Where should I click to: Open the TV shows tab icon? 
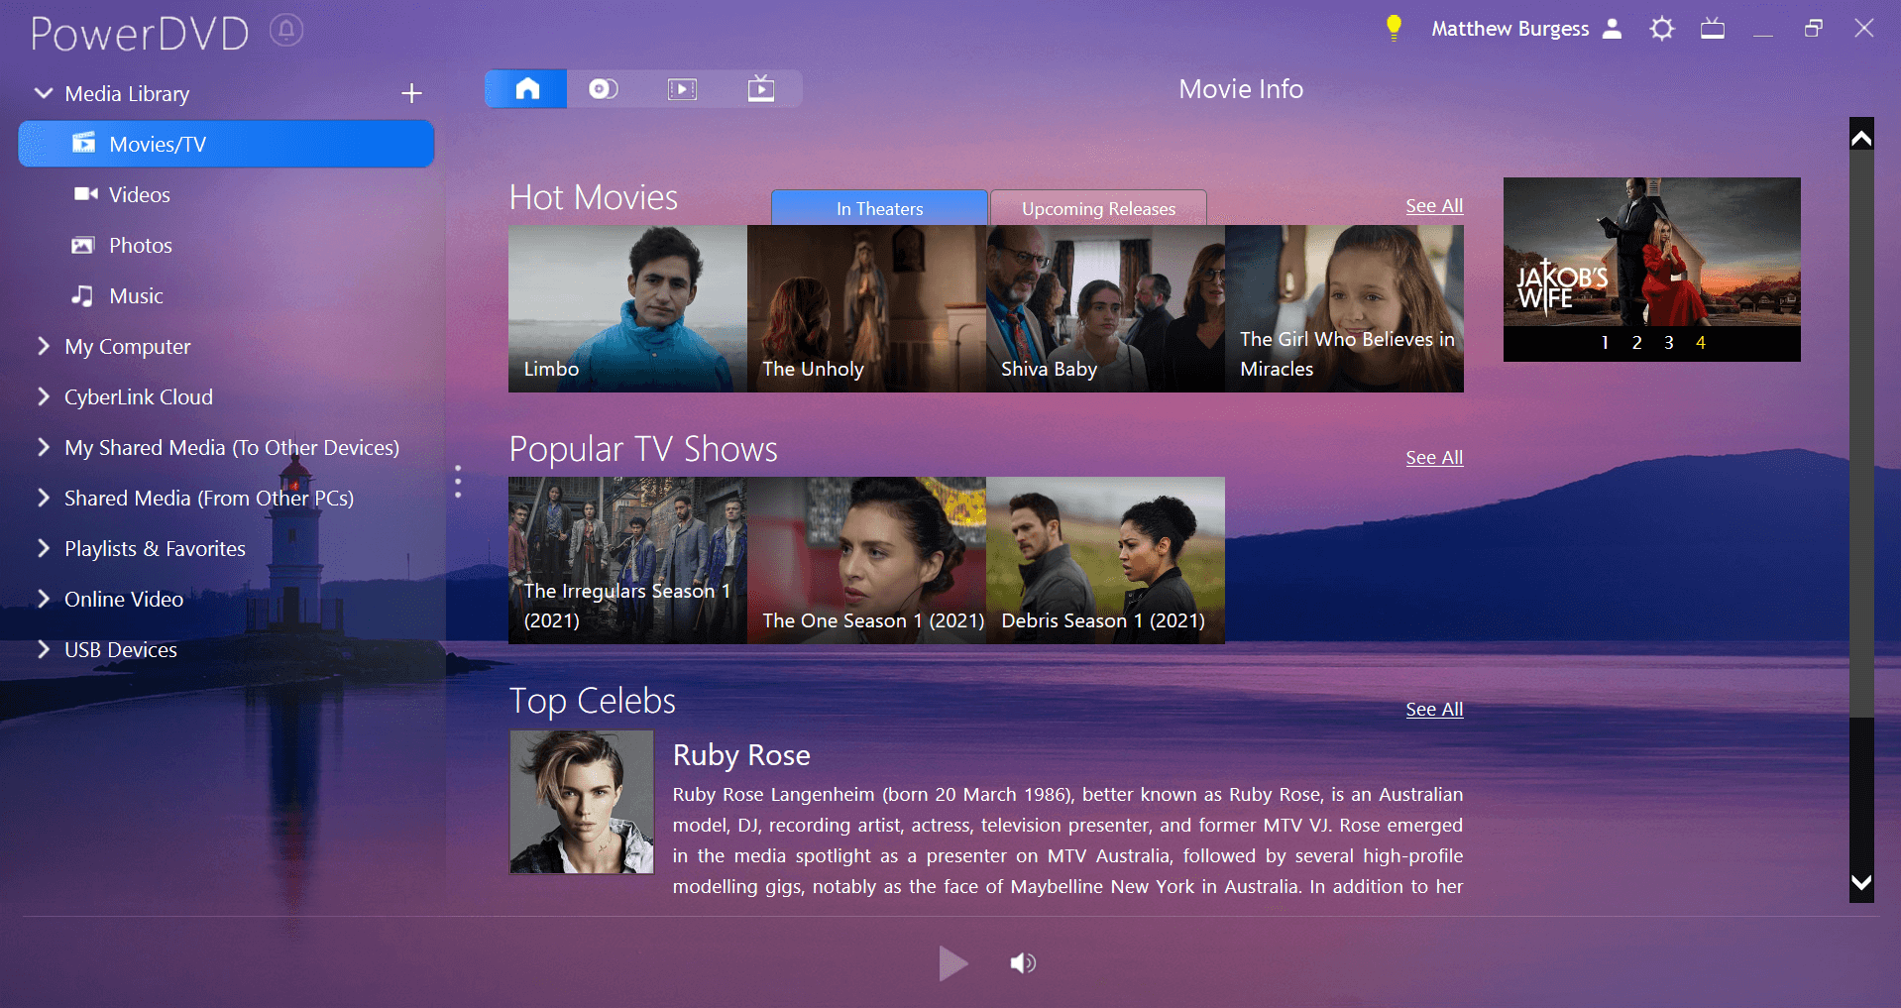coord(761,88)
